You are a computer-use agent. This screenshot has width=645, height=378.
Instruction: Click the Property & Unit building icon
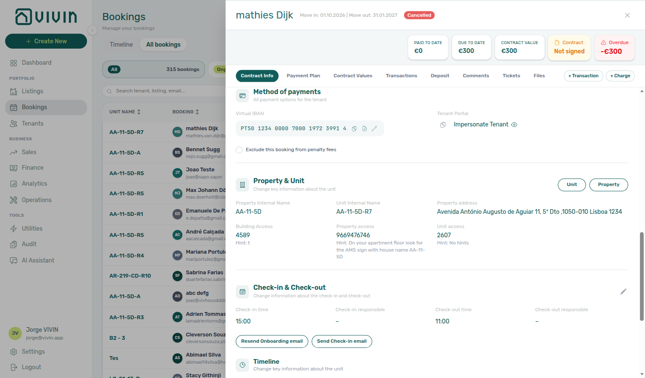click(x=242, y=184)
